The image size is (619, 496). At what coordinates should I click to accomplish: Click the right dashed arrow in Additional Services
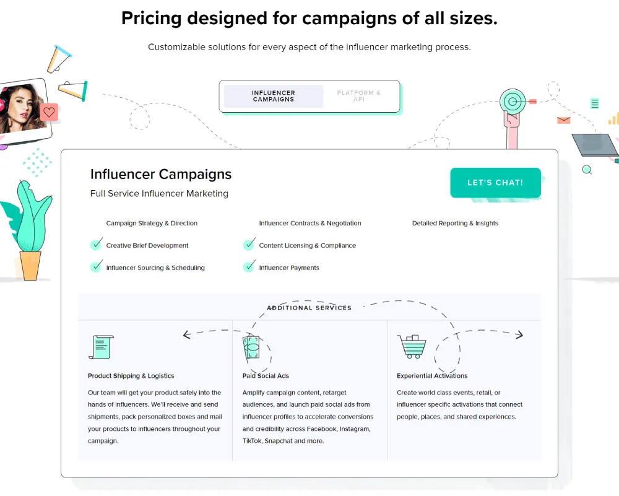coord(519,335)
